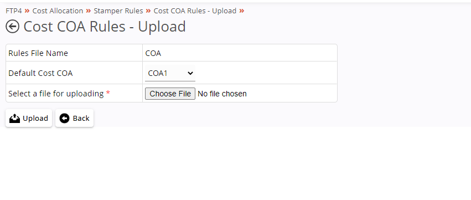This screenshot has height=200, width=471.
Task: Go to FTP4 breadcrumb link
Action: coord(14,11)
